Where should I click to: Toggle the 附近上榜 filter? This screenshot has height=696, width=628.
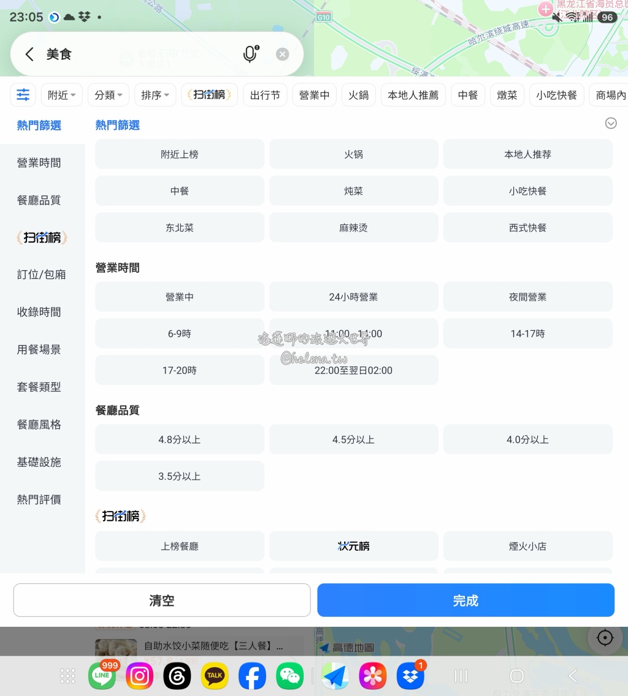point(180,154)
